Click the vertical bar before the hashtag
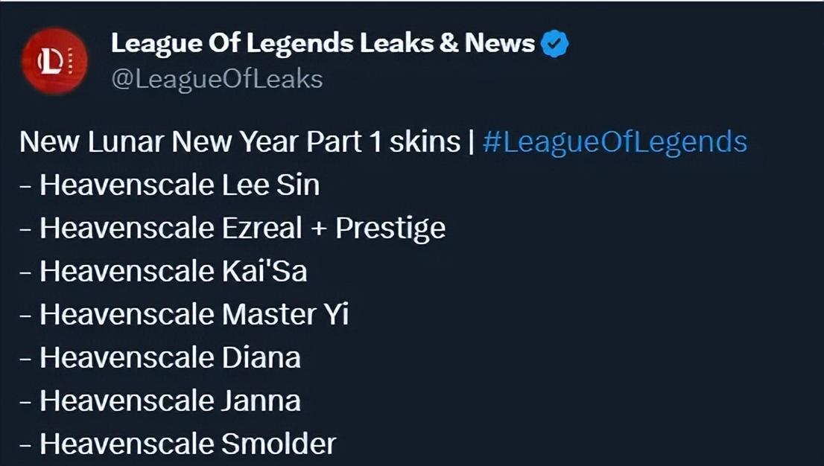This screenshot has width=824, height=466. (x=472, y=141)
